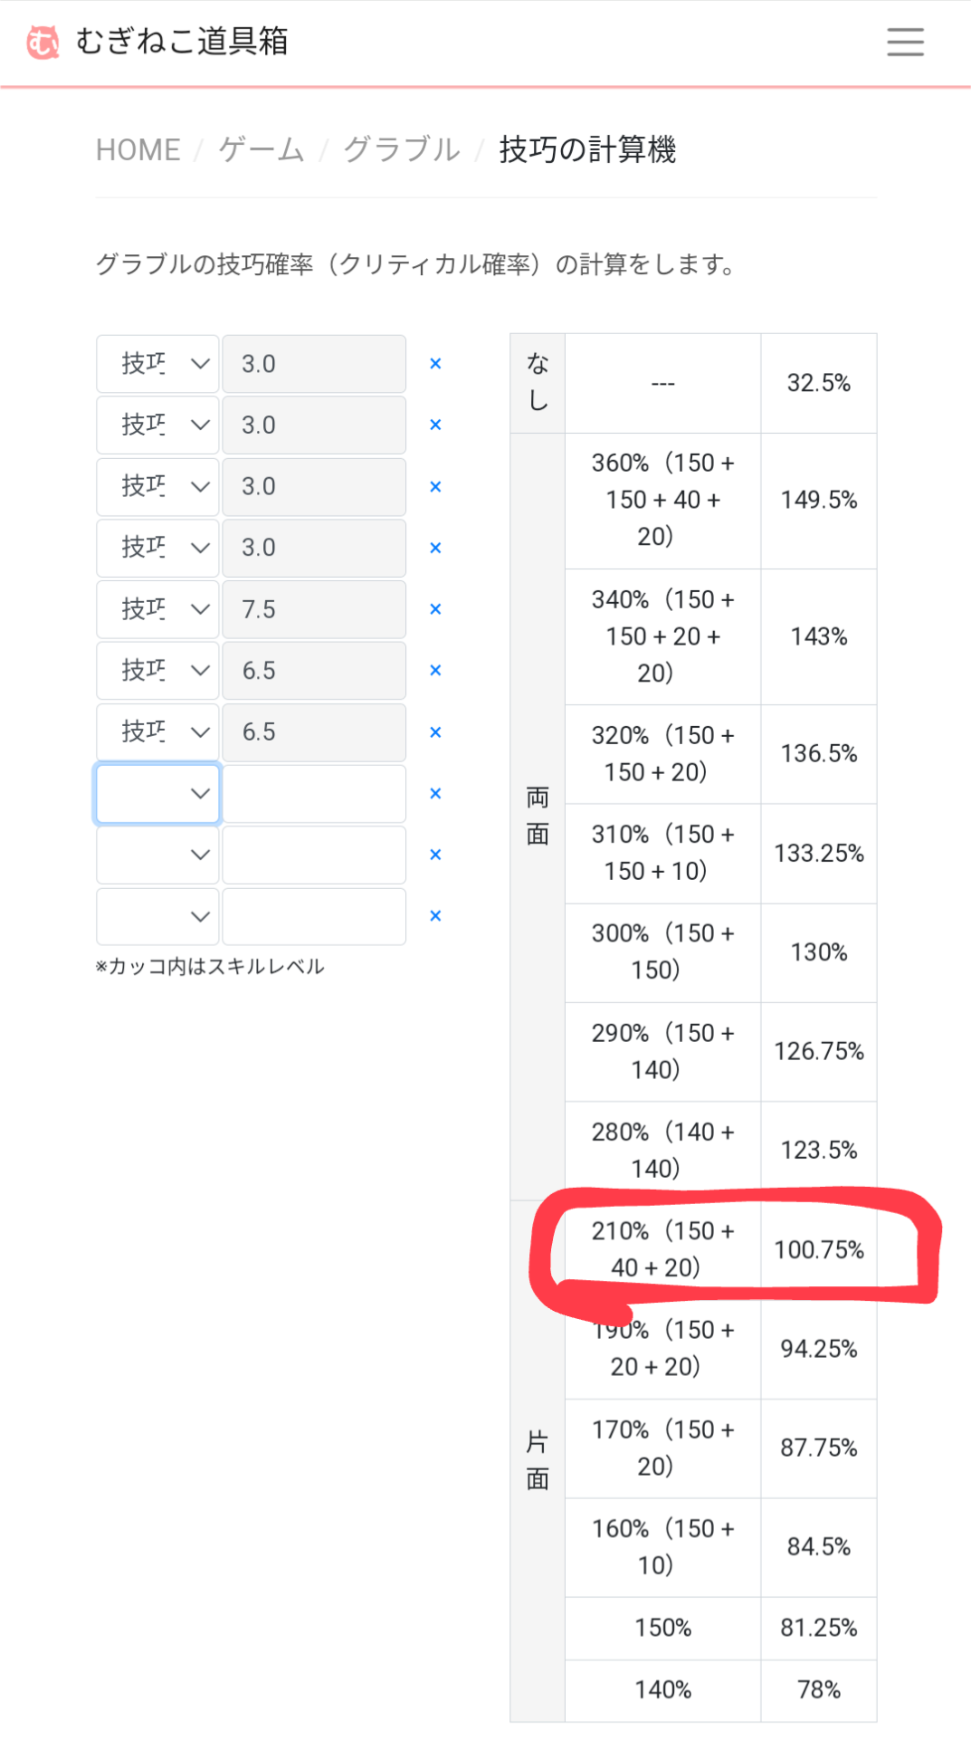
Task: Focus the value field showing 7.5
Action: [x=314, y=609]
